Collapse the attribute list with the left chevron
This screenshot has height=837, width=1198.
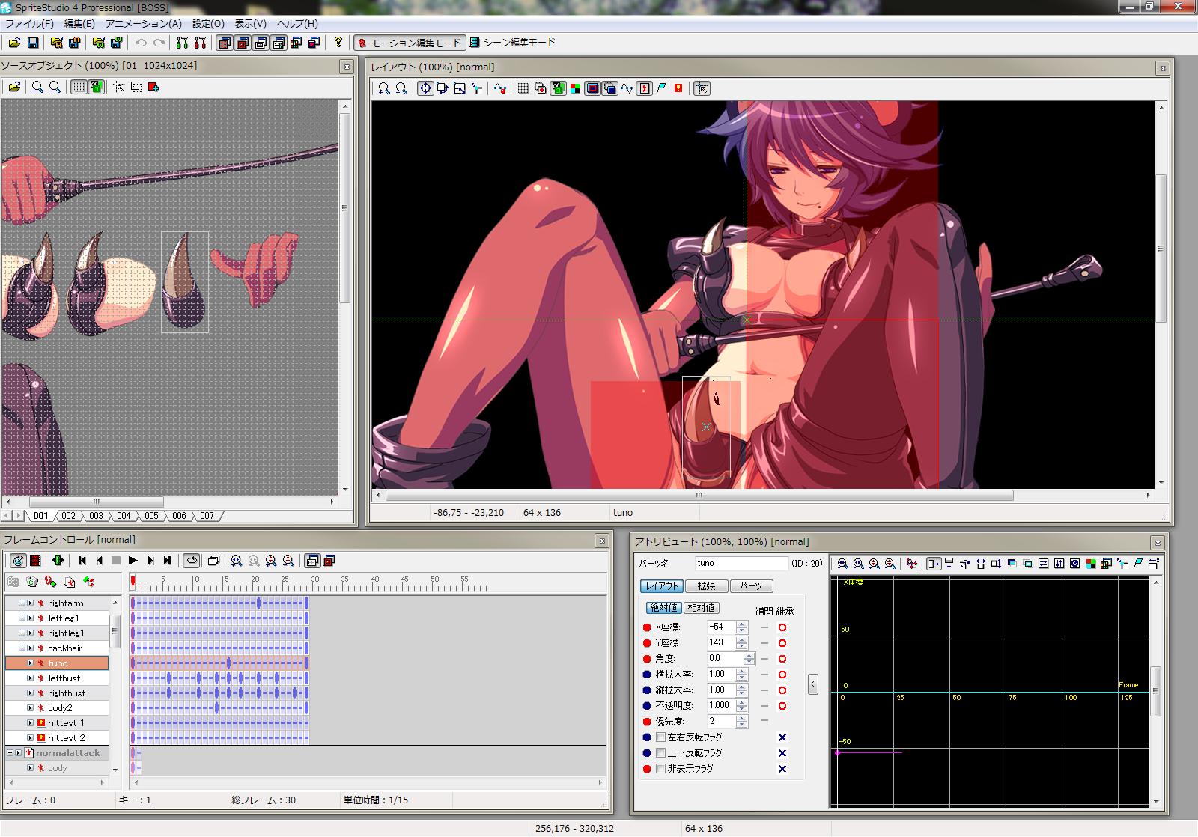(x=813, y=684)
